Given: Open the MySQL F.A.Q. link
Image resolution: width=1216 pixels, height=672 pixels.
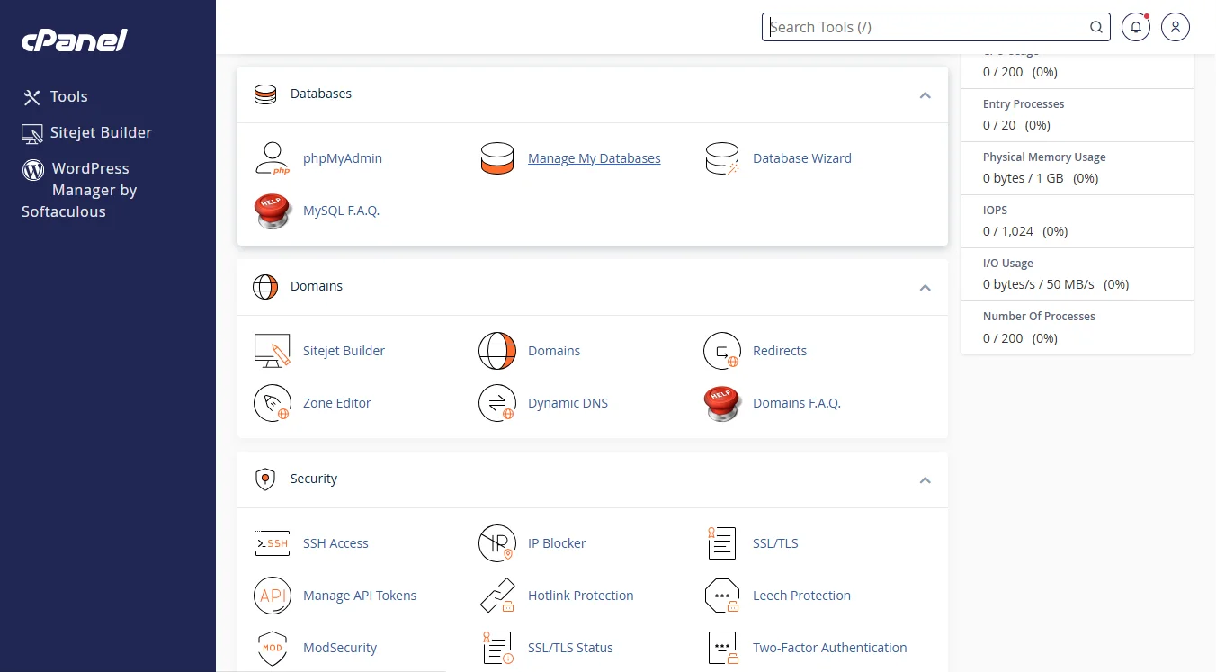Looking at the screenshot, I should point(342,211).
